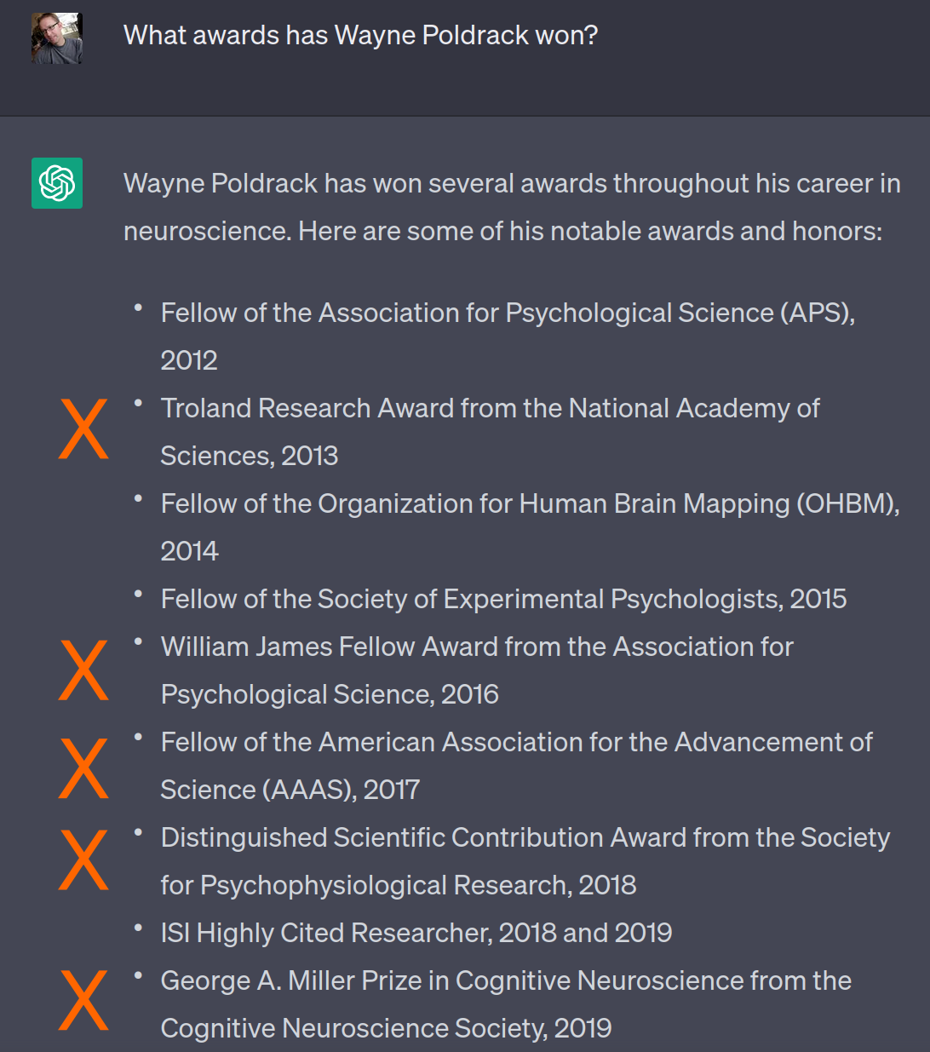Click the Society of Experimental Psychologists entry text
Screen dimensions: 930x1052
(503, 599)
